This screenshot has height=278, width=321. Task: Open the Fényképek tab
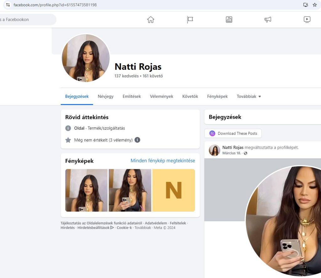[218, 97]
